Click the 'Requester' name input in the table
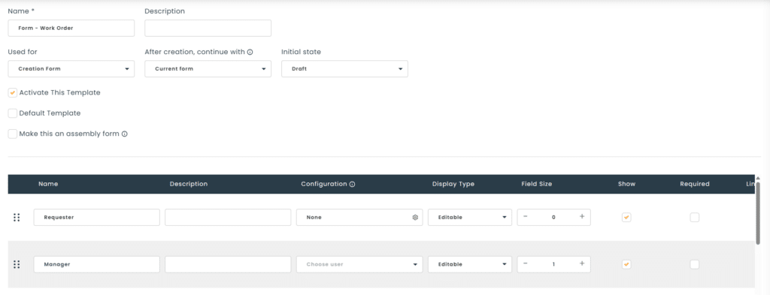This screenshot has height=295, width=770. pyautogui.click(x=97, y=217)
